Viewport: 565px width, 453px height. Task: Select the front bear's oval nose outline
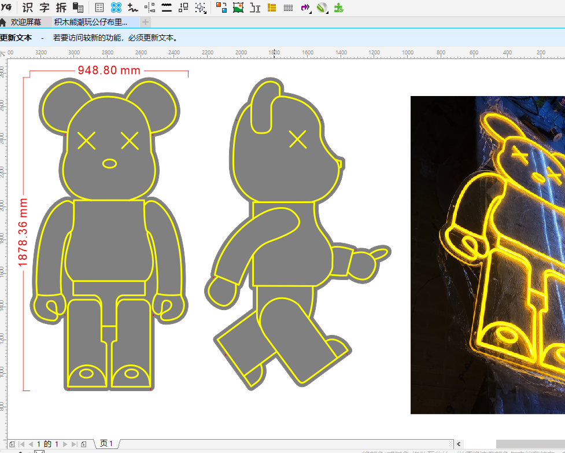pyautogui.click(x=109, y=164)
